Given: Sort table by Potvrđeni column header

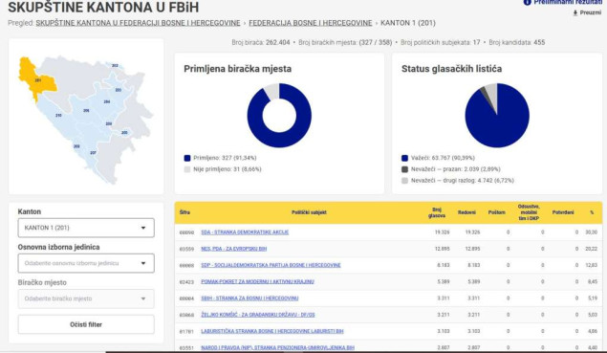Looking at the screenshot, I should [563, 212].
